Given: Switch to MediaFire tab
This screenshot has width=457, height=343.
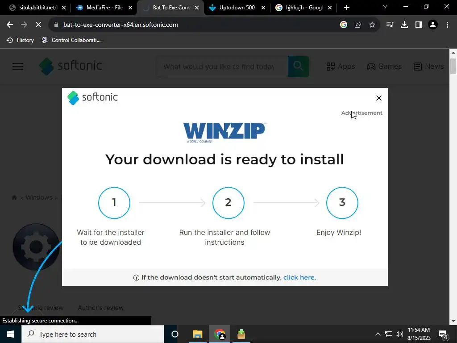Looking at the screenshot, I should (100, 8).
